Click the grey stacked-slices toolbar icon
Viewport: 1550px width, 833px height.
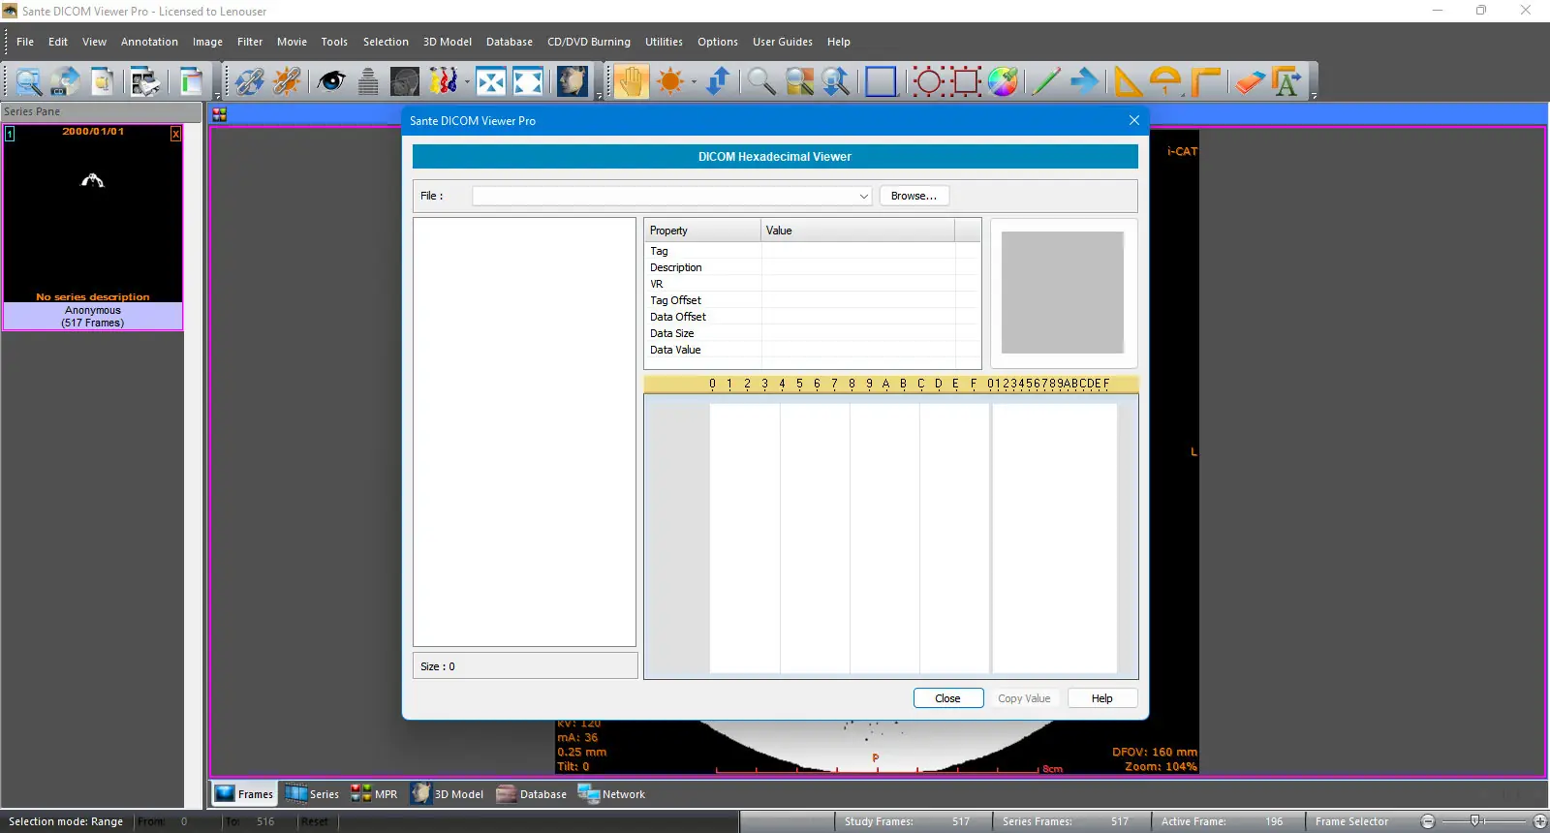[x=368, y=81]
